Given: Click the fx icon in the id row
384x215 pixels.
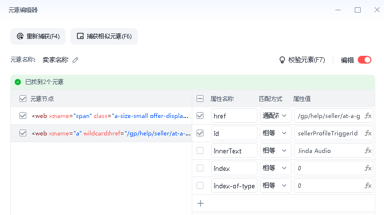Looking at the screenshot, I should 368,133.
